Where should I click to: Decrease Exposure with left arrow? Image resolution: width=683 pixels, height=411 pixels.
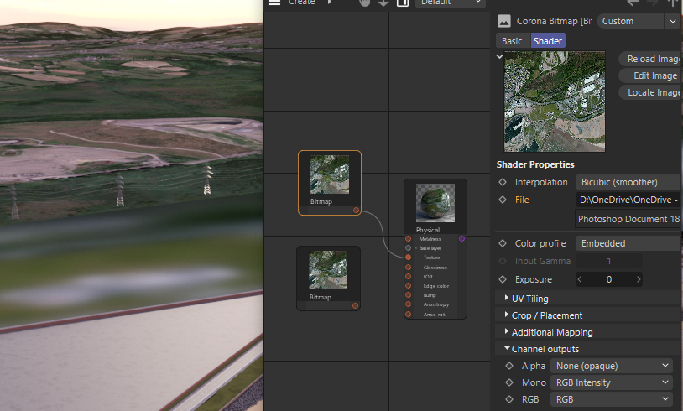(579, 279)
